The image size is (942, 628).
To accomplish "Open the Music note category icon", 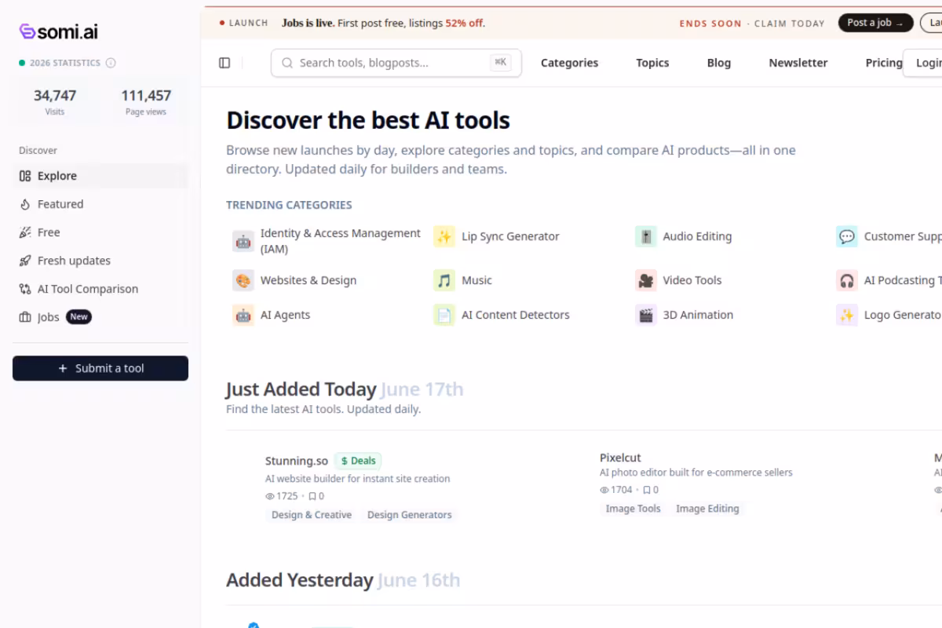I will pos(444,280).
